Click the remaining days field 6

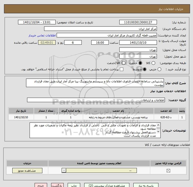click(x=73, y=42)
